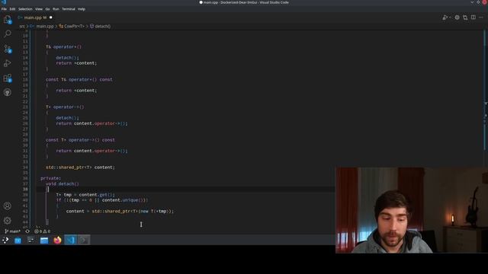Open the Selection menu
The image size is (488, 274).
click(25, 9)
